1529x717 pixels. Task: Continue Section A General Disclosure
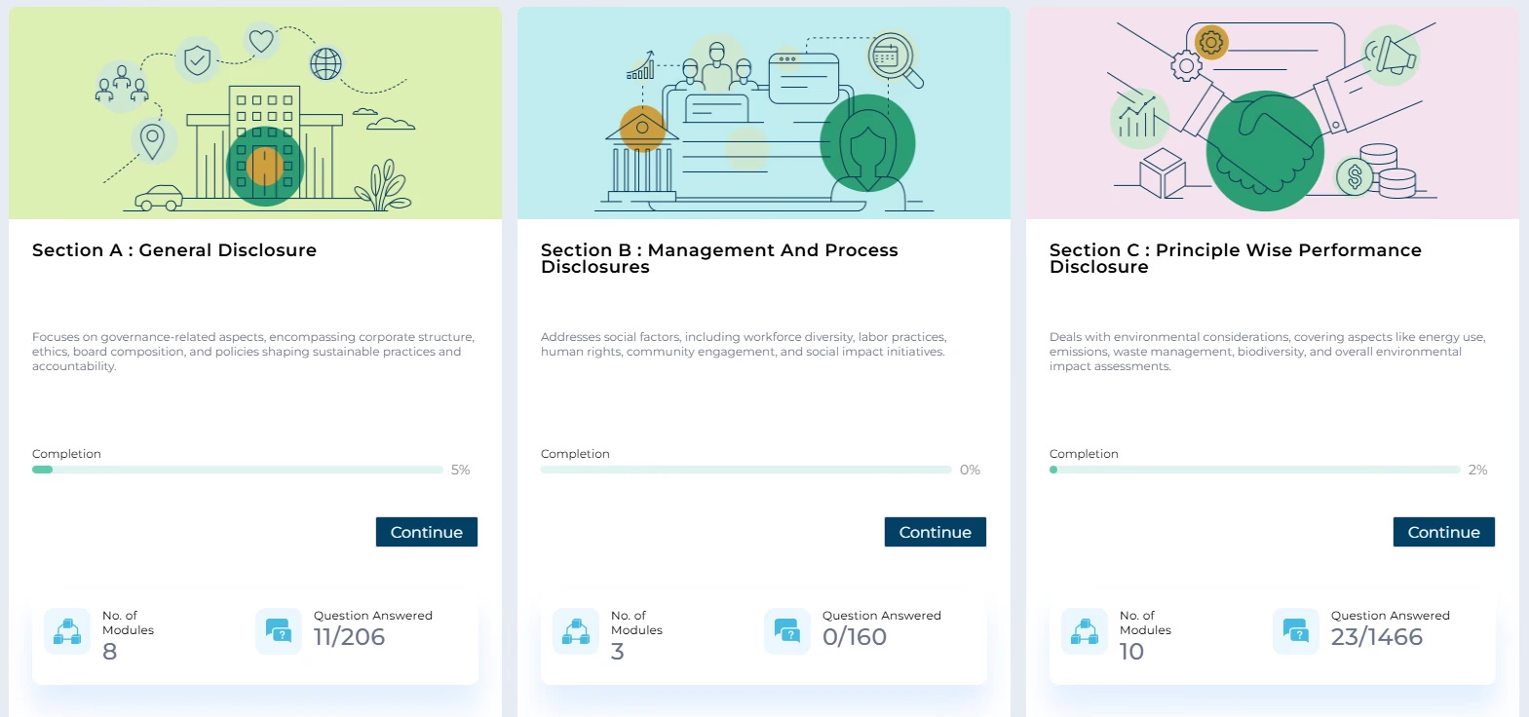coord(427,532)
